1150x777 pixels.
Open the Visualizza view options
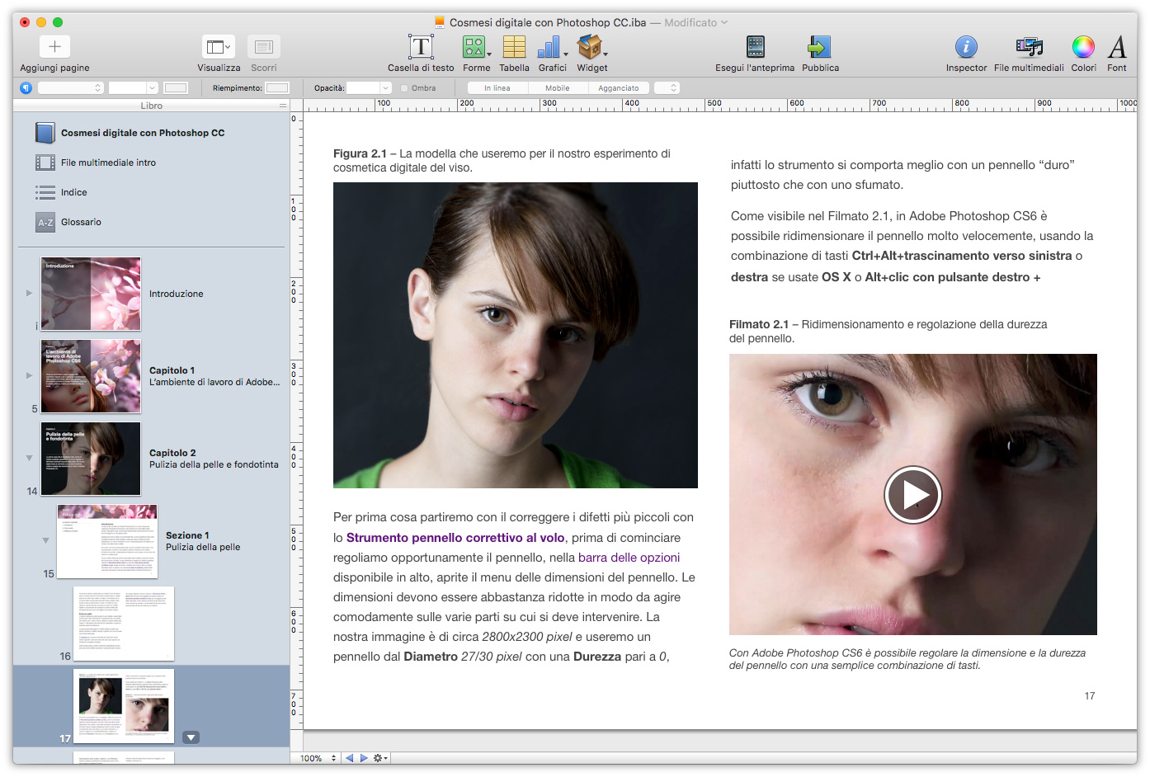tap(219, 46)
